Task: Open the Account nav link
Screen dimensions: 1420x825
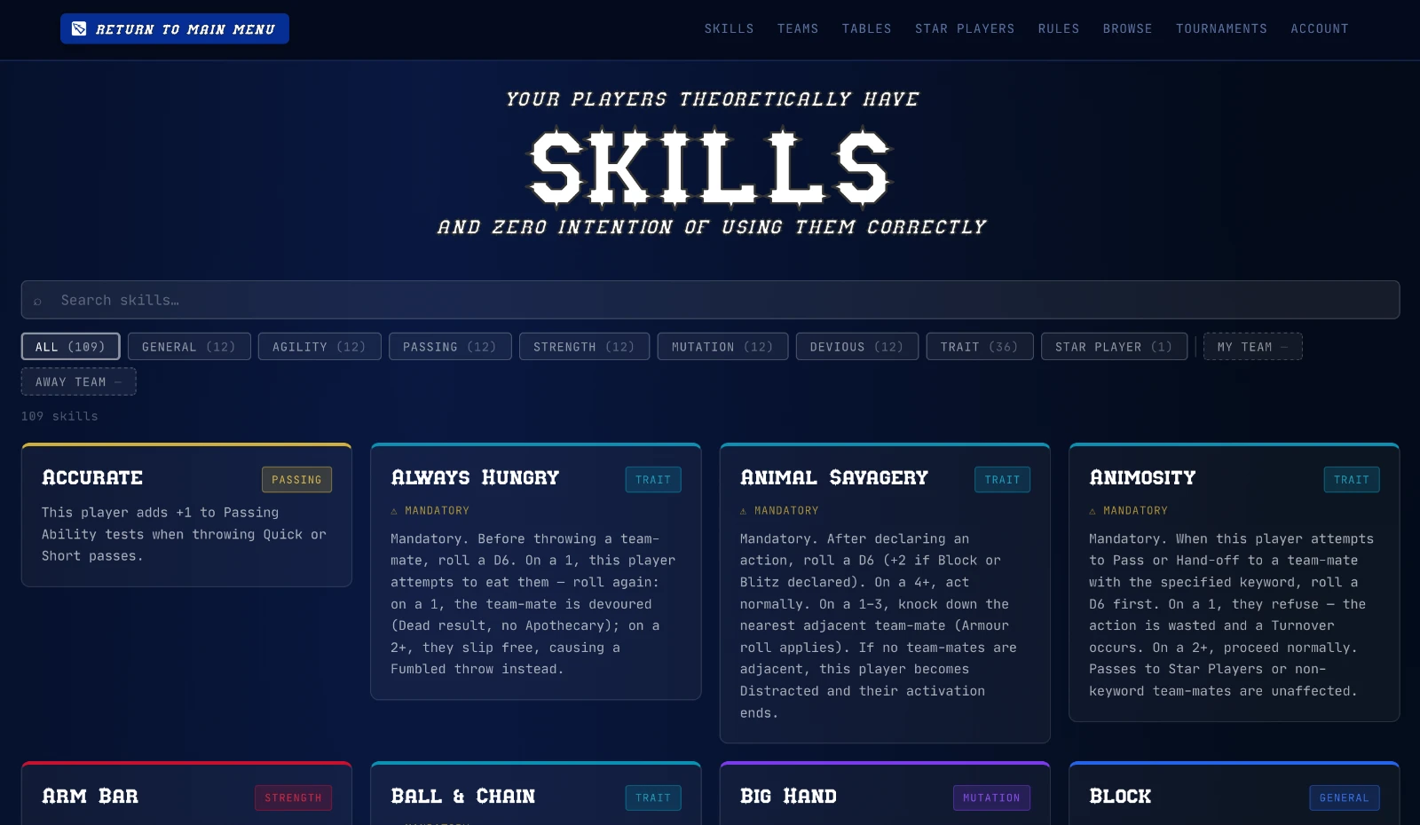Action: point(1320,28)
